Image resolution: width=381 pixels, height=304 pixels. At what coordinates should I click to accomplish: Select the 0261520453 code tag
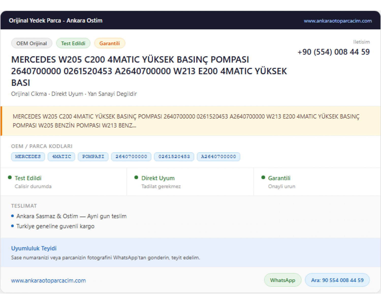(x=174, y=157)
